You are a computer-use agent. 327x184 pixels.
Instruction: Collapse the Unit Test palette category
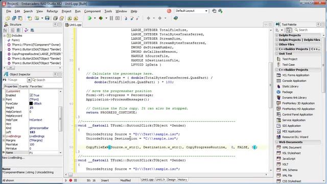point(277,54)
